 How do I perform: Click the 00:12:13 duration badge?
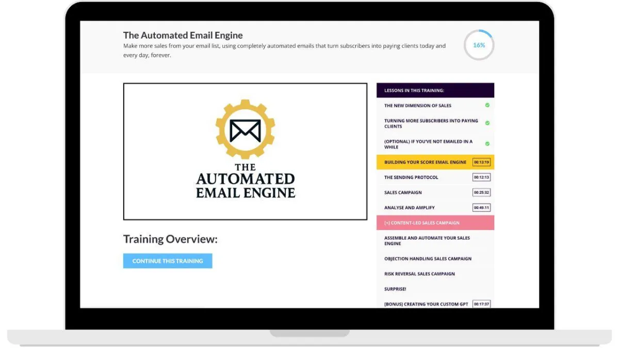(481, 177)
